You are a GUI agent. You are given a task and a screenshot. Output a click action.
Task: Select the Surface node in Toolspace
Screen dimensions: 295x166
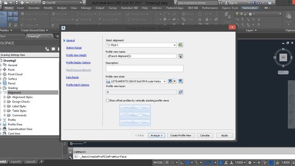coord(12,79)
